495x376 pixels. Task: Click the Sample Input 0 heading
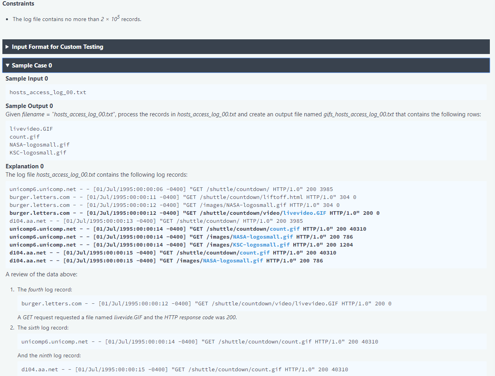pyautogui.click(x=27, y=78)
